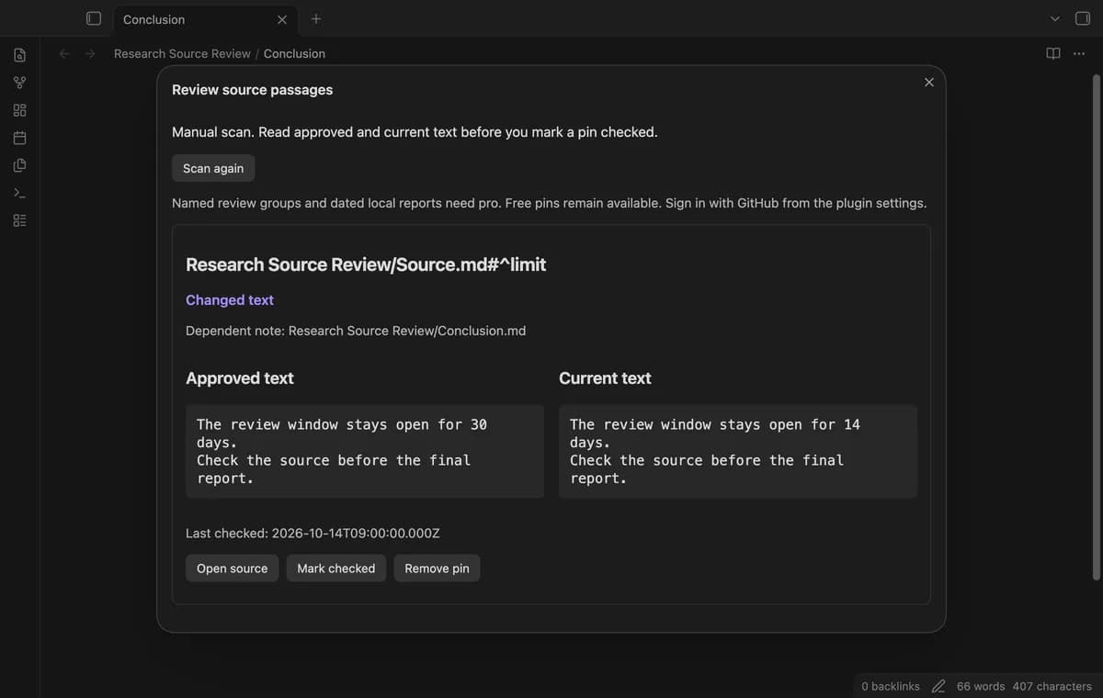Open quick switcher icon in ribbon

19,55
